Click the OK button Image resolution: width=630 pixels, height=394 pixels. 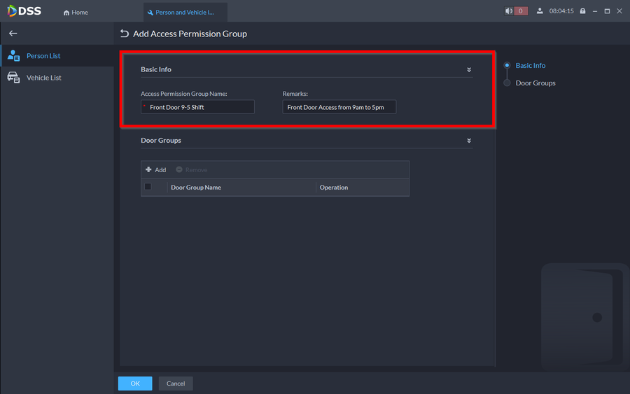click(x=135, y=384)
